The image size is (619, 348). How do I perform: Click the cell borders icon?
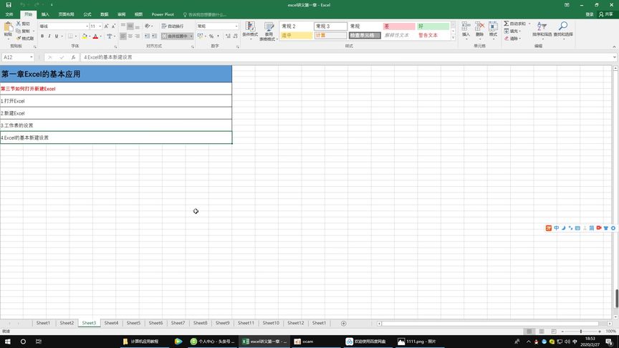[x=70, y=37]
